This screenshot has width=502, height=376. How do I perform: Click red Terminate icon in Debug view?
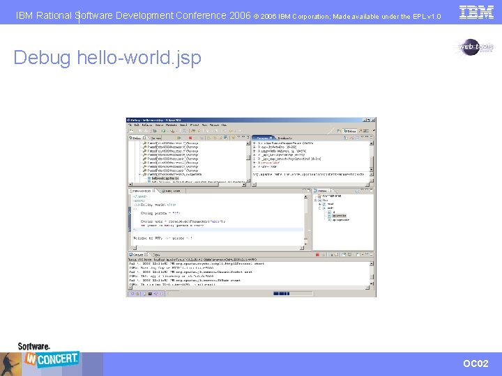pyautogui.click(x=190, y=138)
